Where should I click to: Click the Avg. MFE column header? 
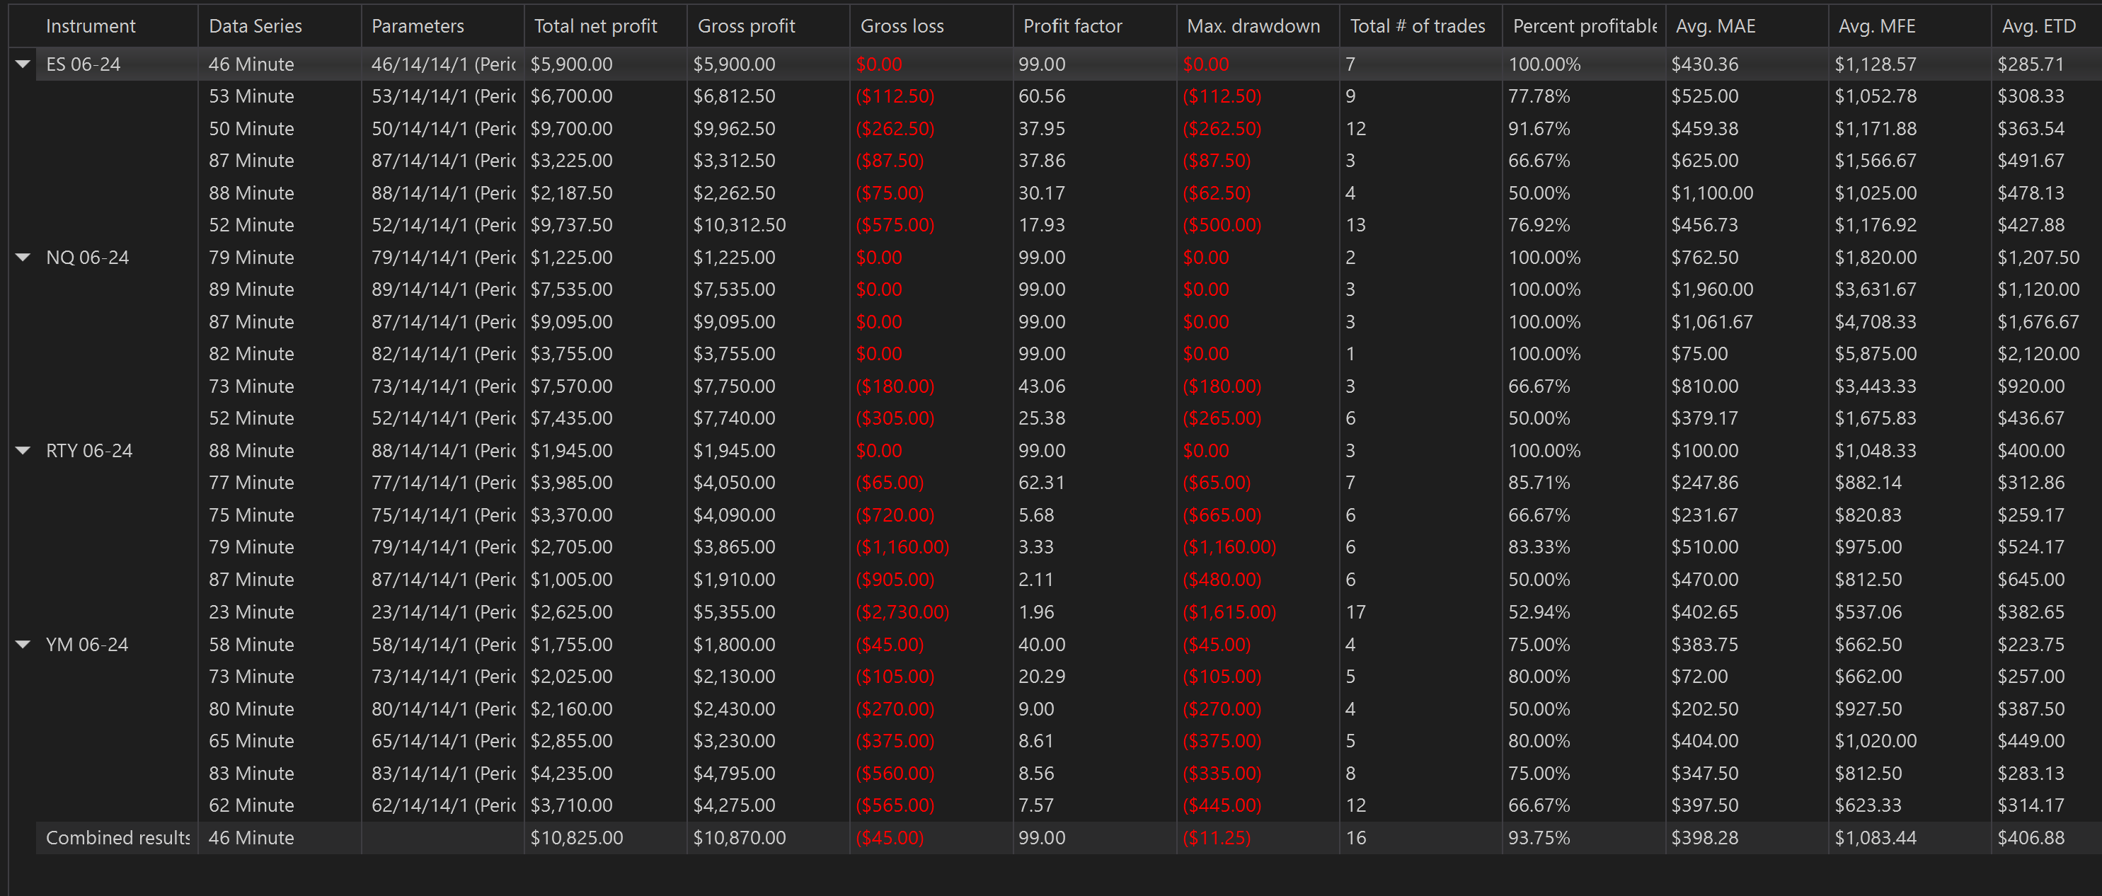pyautogui.click(x=1876, y=26)
